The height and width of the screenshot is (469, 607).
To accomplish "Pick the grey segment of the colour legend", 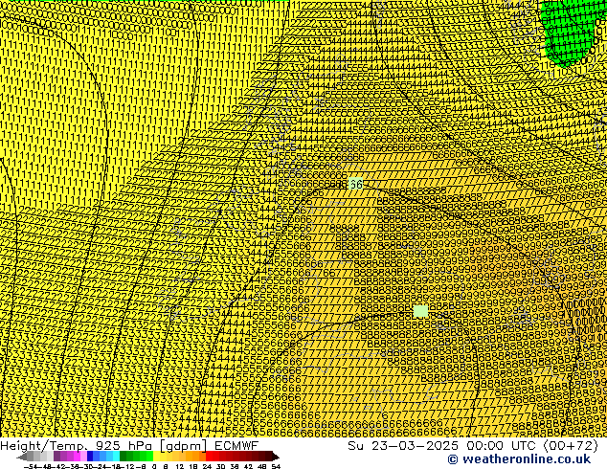I will click(x=40, y=457).
